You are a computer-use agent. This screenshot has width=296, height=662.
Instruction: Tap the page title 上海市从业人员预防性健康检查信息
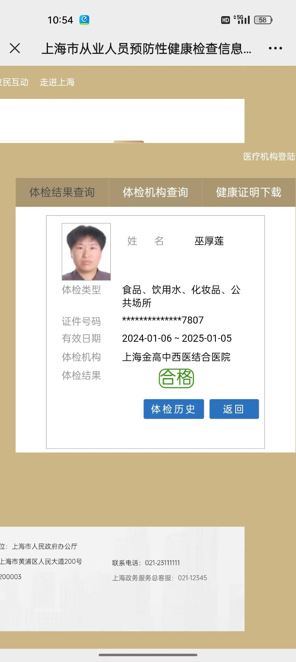coord(146,49)
